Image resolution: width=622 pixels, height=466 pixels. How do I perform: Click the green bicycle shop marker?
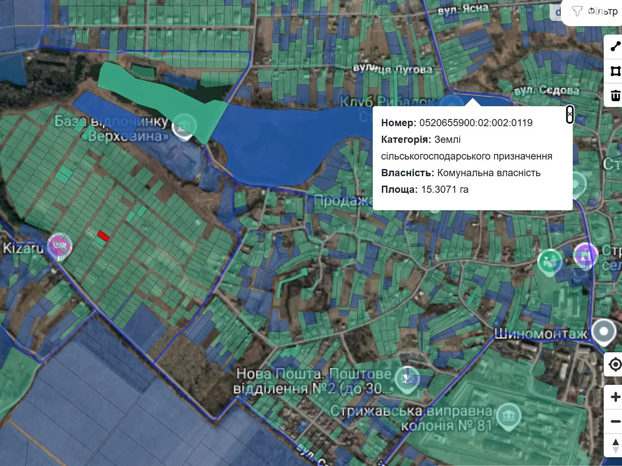click(549, 261)
